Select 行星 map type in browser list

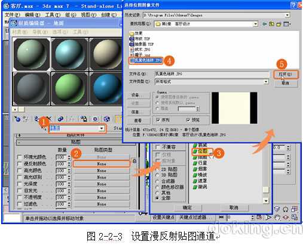tap(200, 163)
